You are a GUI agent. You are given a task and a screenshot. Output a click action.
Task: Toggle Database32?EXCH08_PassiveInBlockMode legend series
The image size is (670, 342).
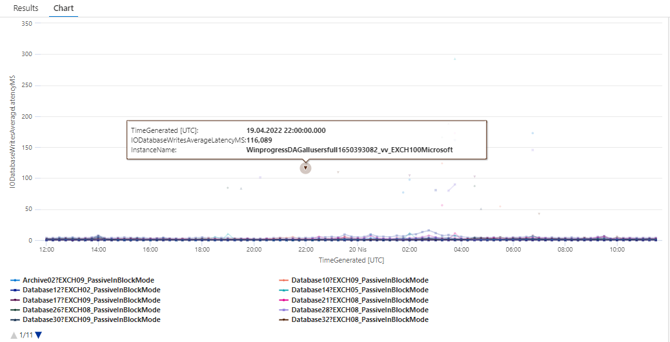coord(353,319)
